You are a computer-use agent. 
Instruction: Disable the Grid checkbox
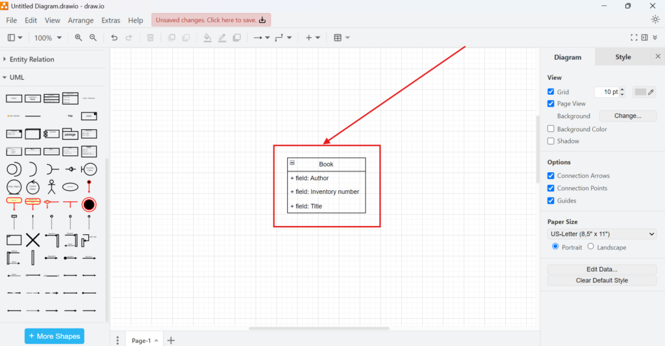pyautogui.click(x=551, y=92)
